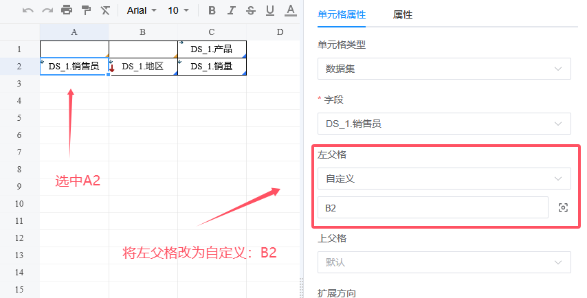Expand the 字段 dropdown showing DS_1.销售员
The image size is (587, 298).
click(x=443, y=124)
